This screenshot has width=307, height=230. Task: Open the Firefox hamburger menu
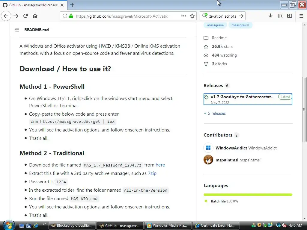(301, 16)
